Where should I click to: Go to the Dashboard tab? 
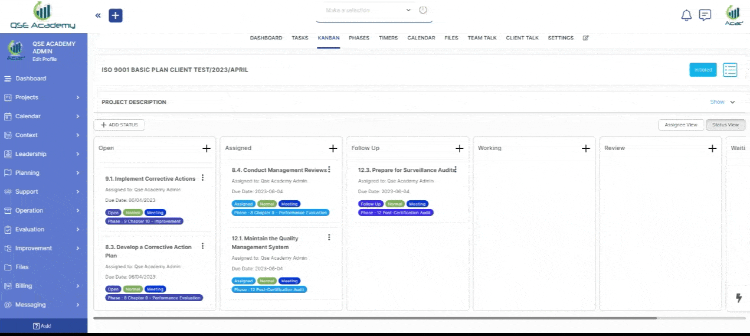(x=266, y=38)
